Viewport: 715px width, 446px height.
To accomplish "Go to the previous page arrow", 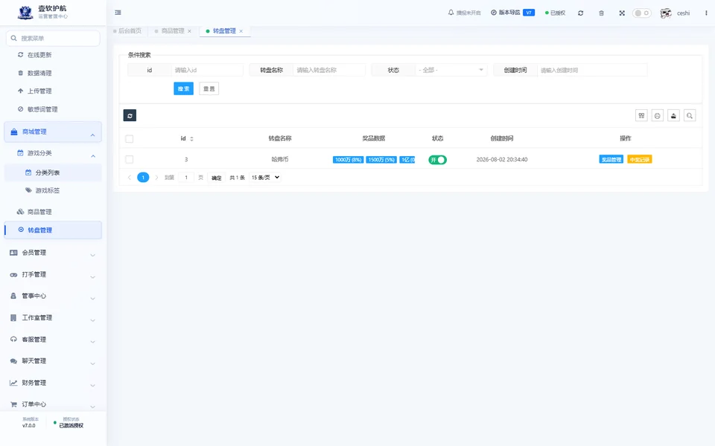I will click(130, 178).
